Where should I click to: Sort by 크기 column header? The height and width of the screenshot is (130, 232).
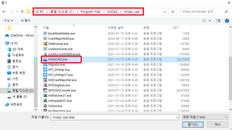click(x=176, y=28)
